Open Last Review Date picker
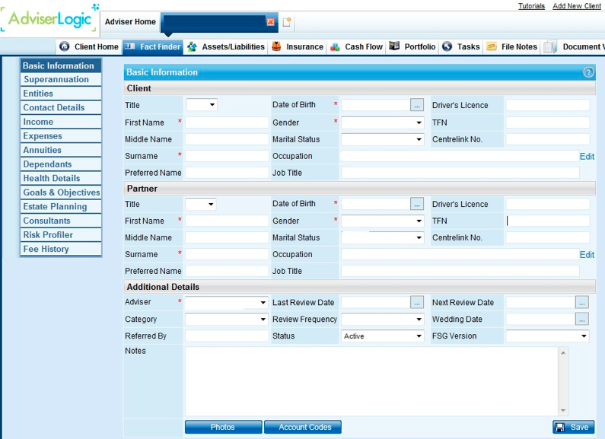605x439 pixels. (x=417, y=303)
